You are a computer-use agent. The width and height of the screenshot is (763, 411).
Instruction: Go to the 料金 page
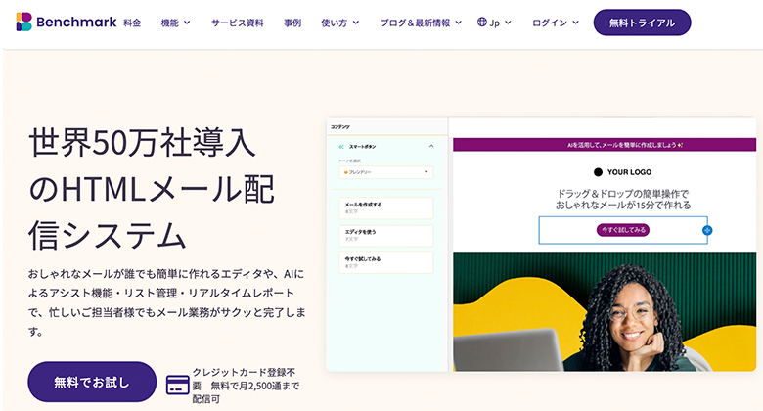pyautogui.click(x=132, y=22)
